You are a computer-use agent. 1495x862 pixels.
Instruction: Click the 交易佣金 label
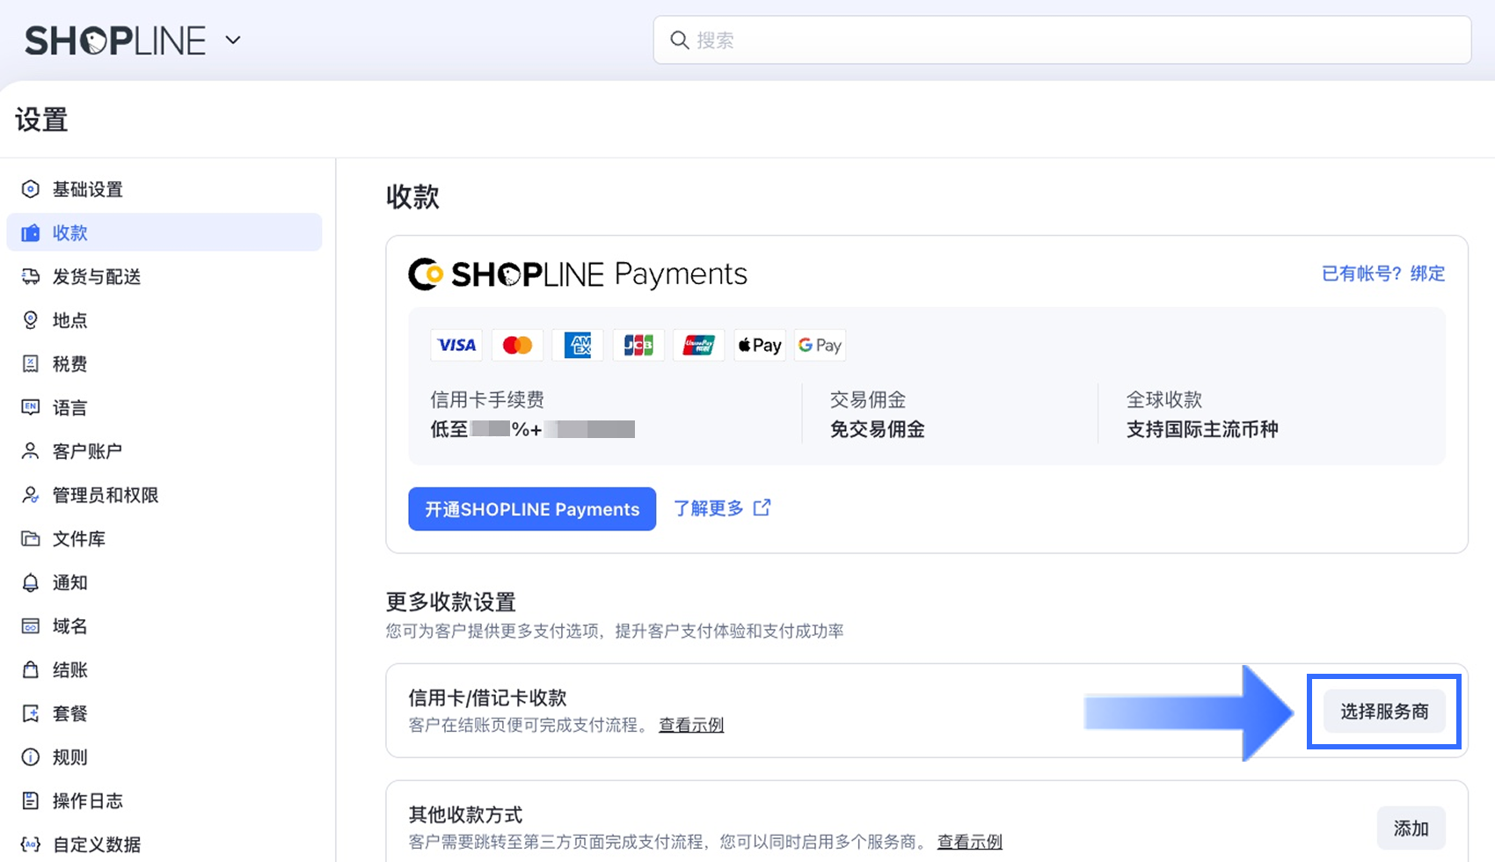pos(868,400)
